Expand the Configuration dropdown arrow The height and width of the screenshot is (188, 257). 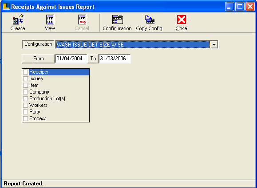[x=214, y=44]
